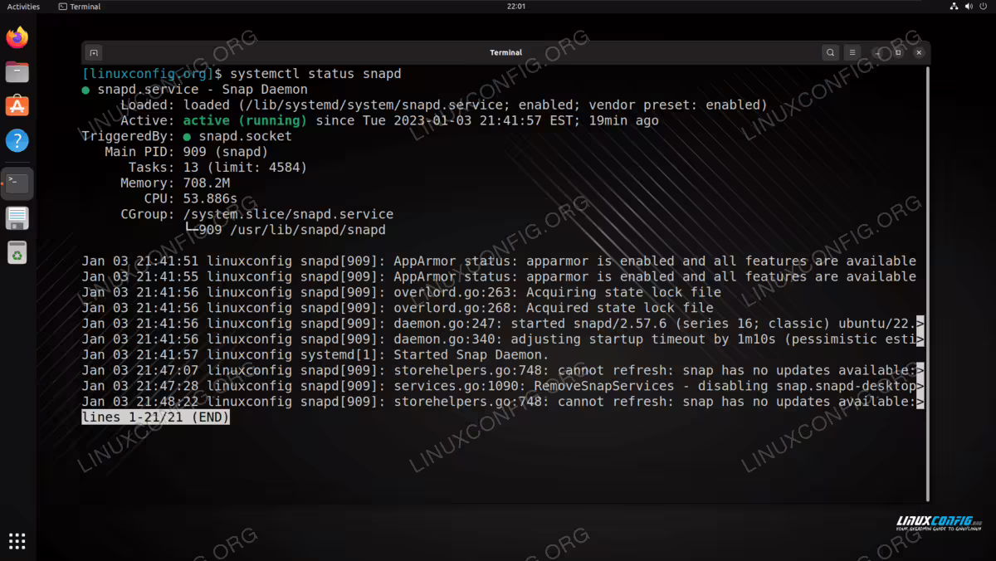
Task: Click the Terminal search button
Action: [x=830, y=52]
